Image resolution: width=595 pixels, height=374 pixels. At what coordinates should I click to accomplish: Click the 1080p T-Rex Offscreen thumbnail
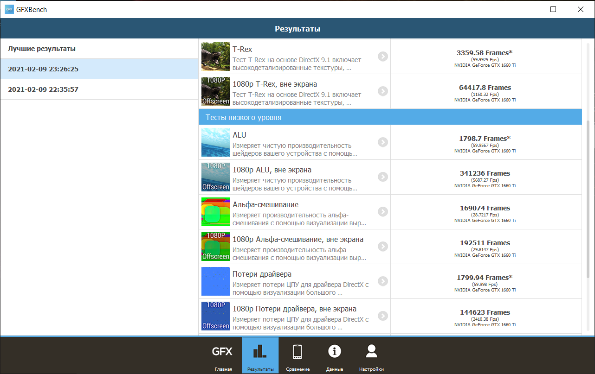[x=216, y=91]
